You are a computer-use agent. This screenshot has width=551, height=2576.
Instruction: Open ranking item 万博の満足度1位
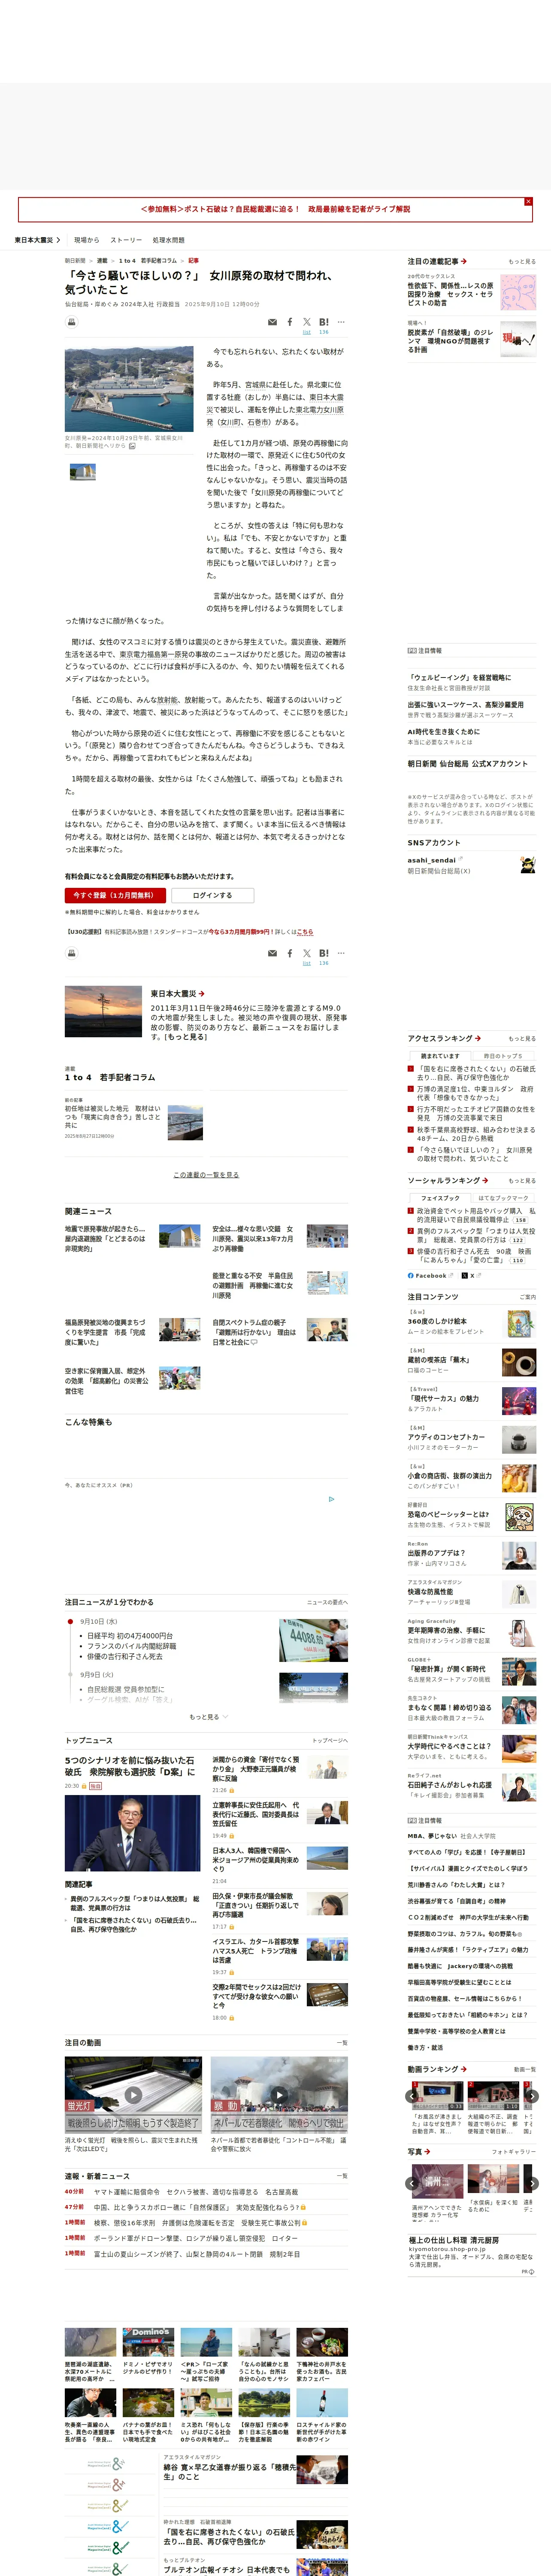point(475,1093)
